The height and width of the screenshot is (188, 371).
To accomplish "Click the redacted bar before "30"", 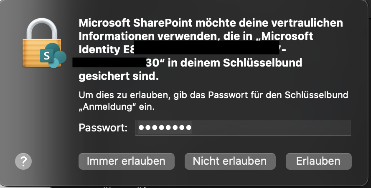I will point(109,63).
